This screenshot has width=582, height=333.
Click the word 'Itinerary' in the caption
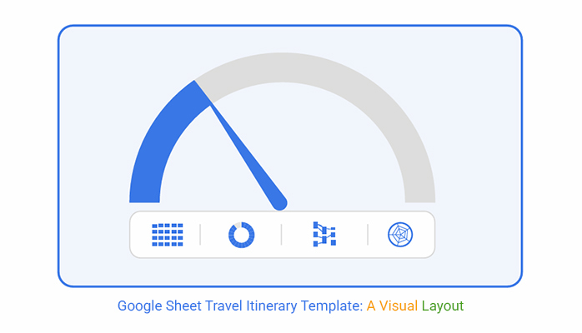tap(271, 306)
